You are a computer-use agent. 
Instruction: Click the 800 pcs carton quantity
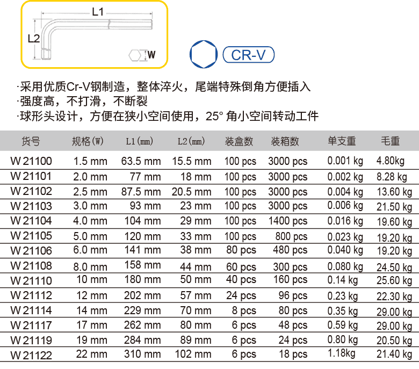click(x=292, y=236)
